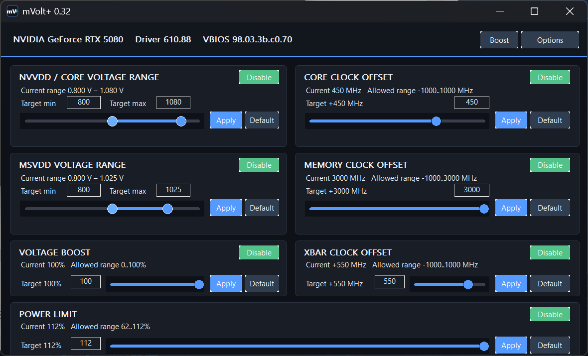Click Power Limit target field showing 112
The image size is (588, 356).
(x=86, y=343)
